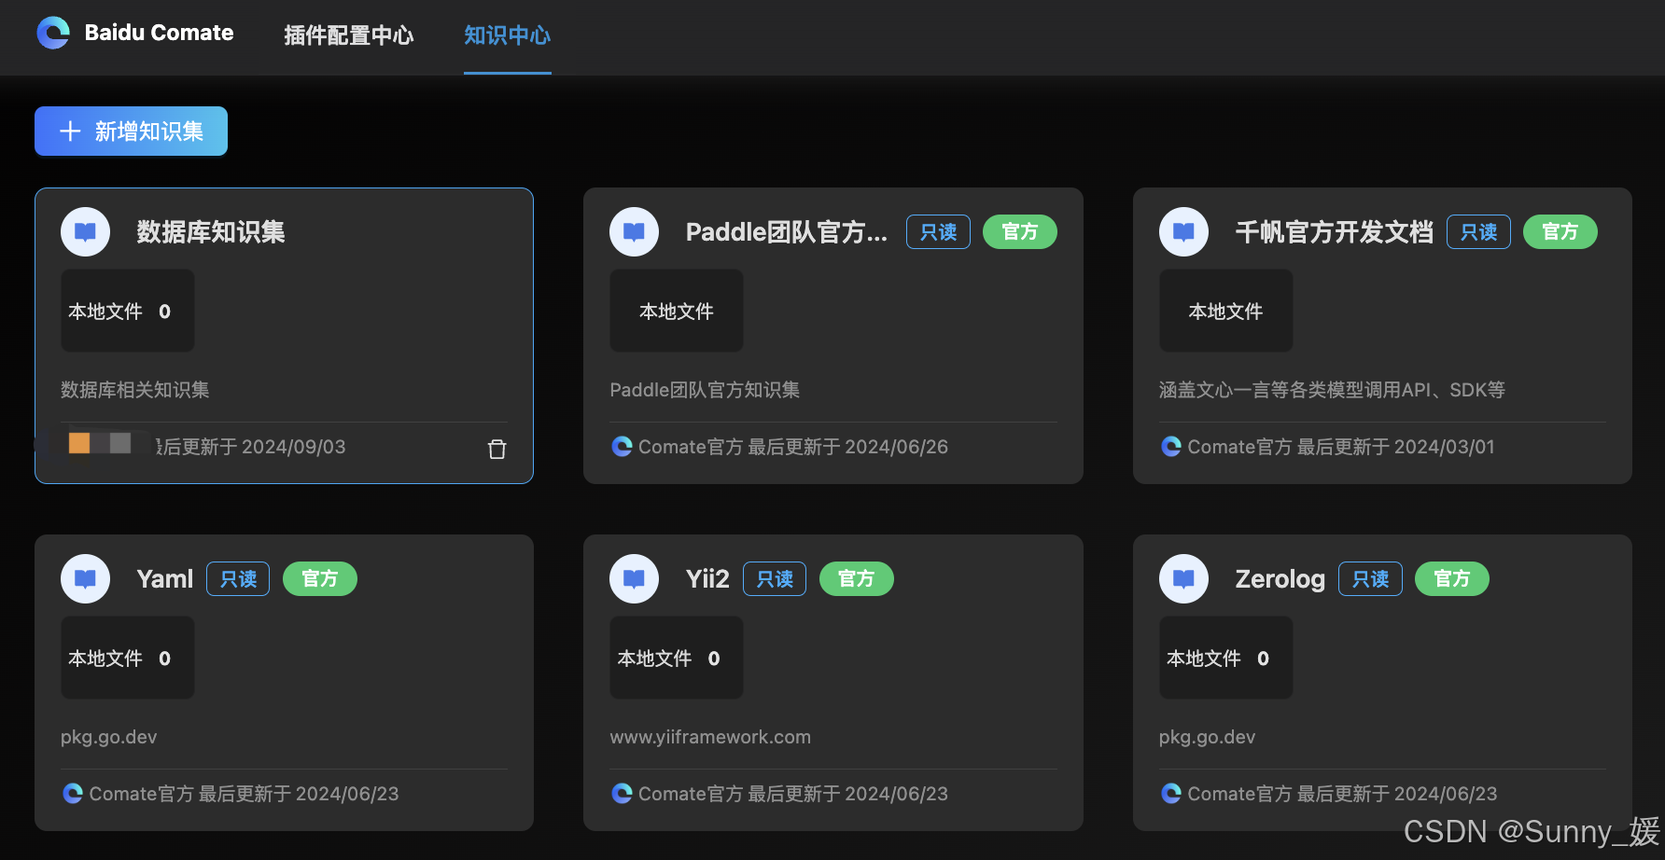Click the book icon of Yaml card
Image resolution: width=1665 pixels, height=860 pixels.
[85, 578]
